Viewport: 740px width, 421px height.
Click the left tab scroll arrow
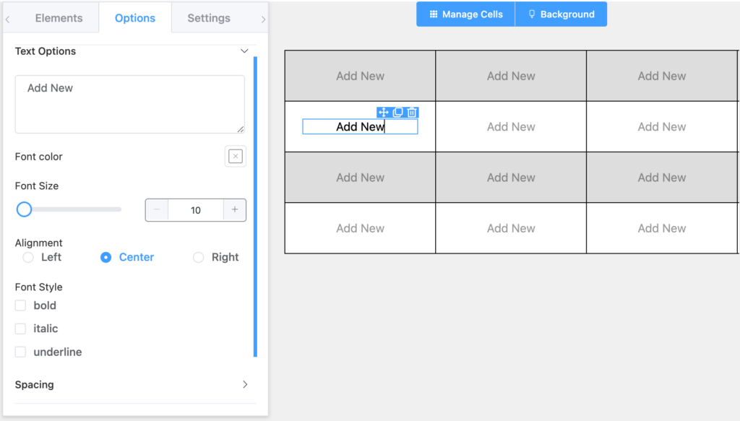[7, 19]
